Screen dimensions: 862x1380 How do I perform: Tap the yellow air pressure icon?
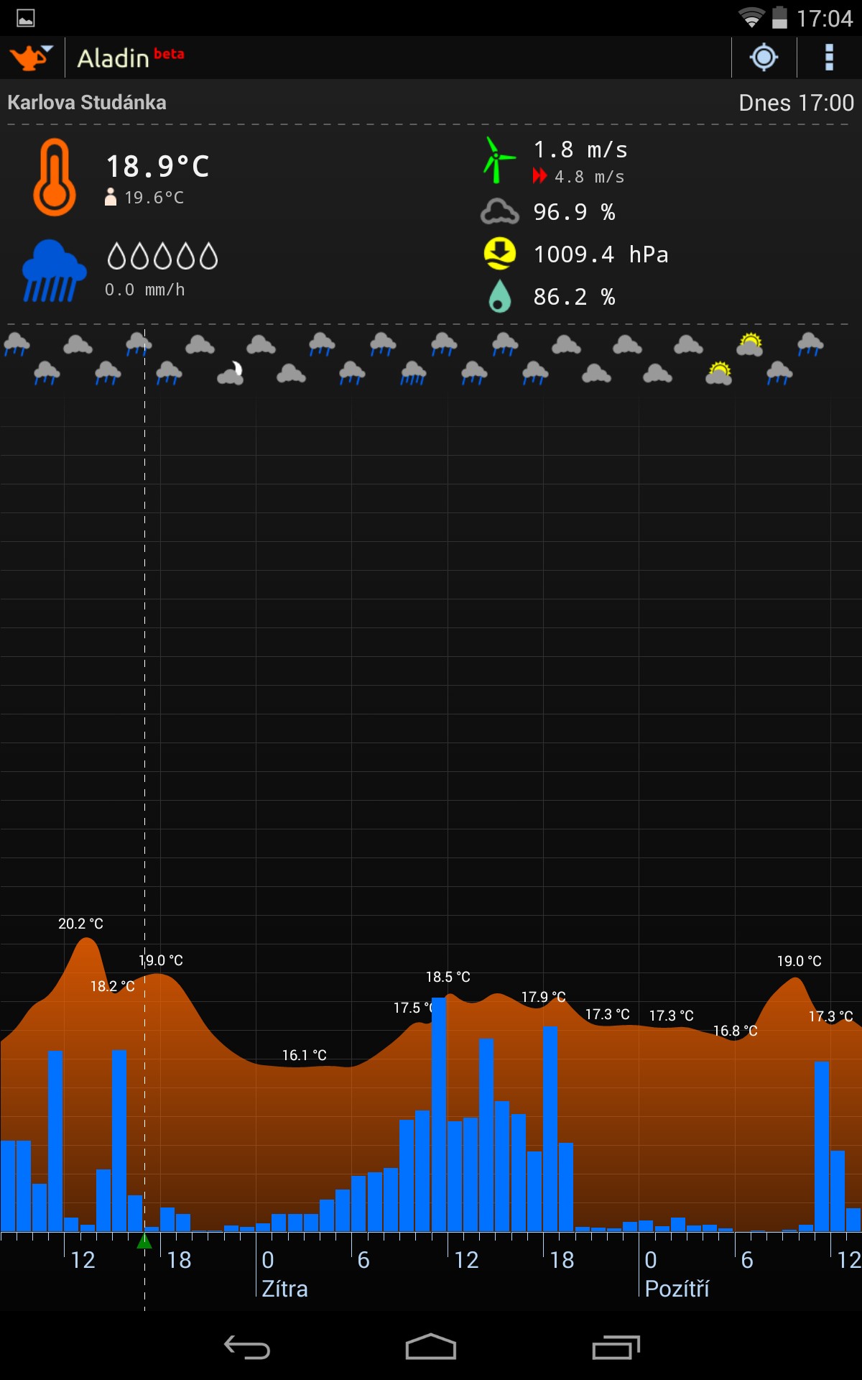pyautogui.click(x=499, y=254)
